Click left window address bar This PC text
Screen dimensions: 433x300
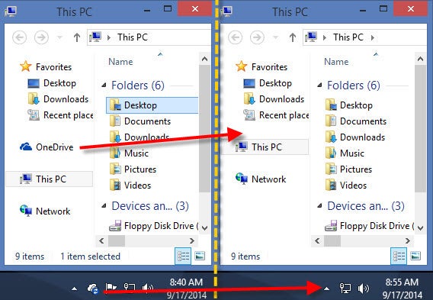click(133, 37)
